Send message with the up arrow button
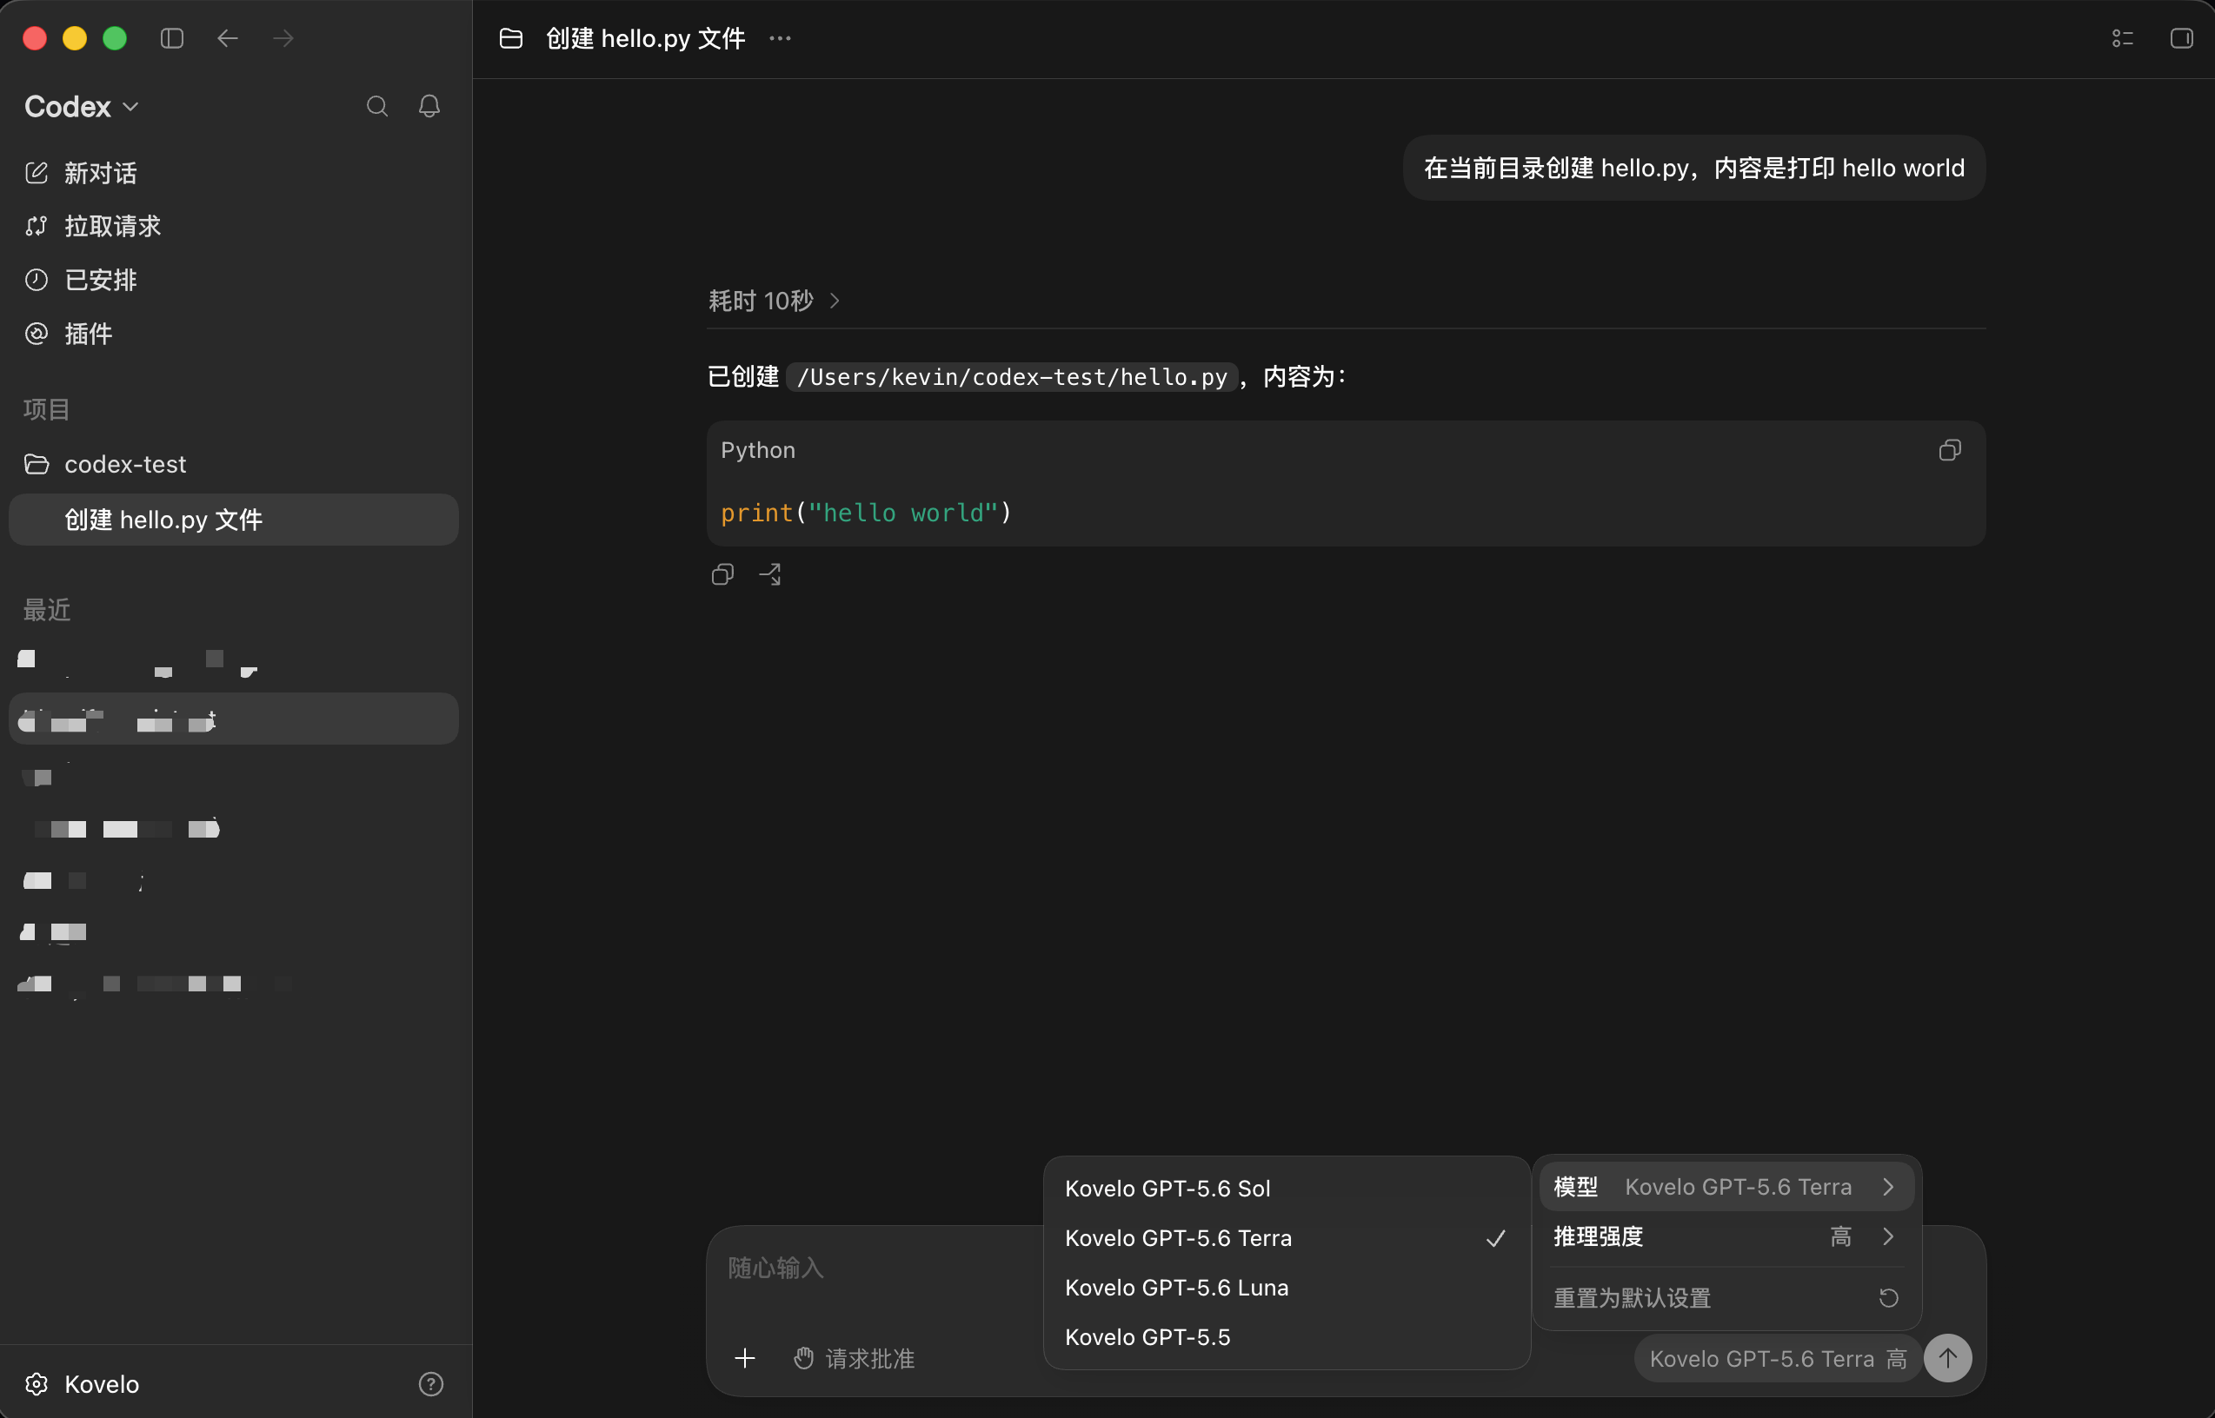The image size is (2215, 1418). pos(1948,1358)
